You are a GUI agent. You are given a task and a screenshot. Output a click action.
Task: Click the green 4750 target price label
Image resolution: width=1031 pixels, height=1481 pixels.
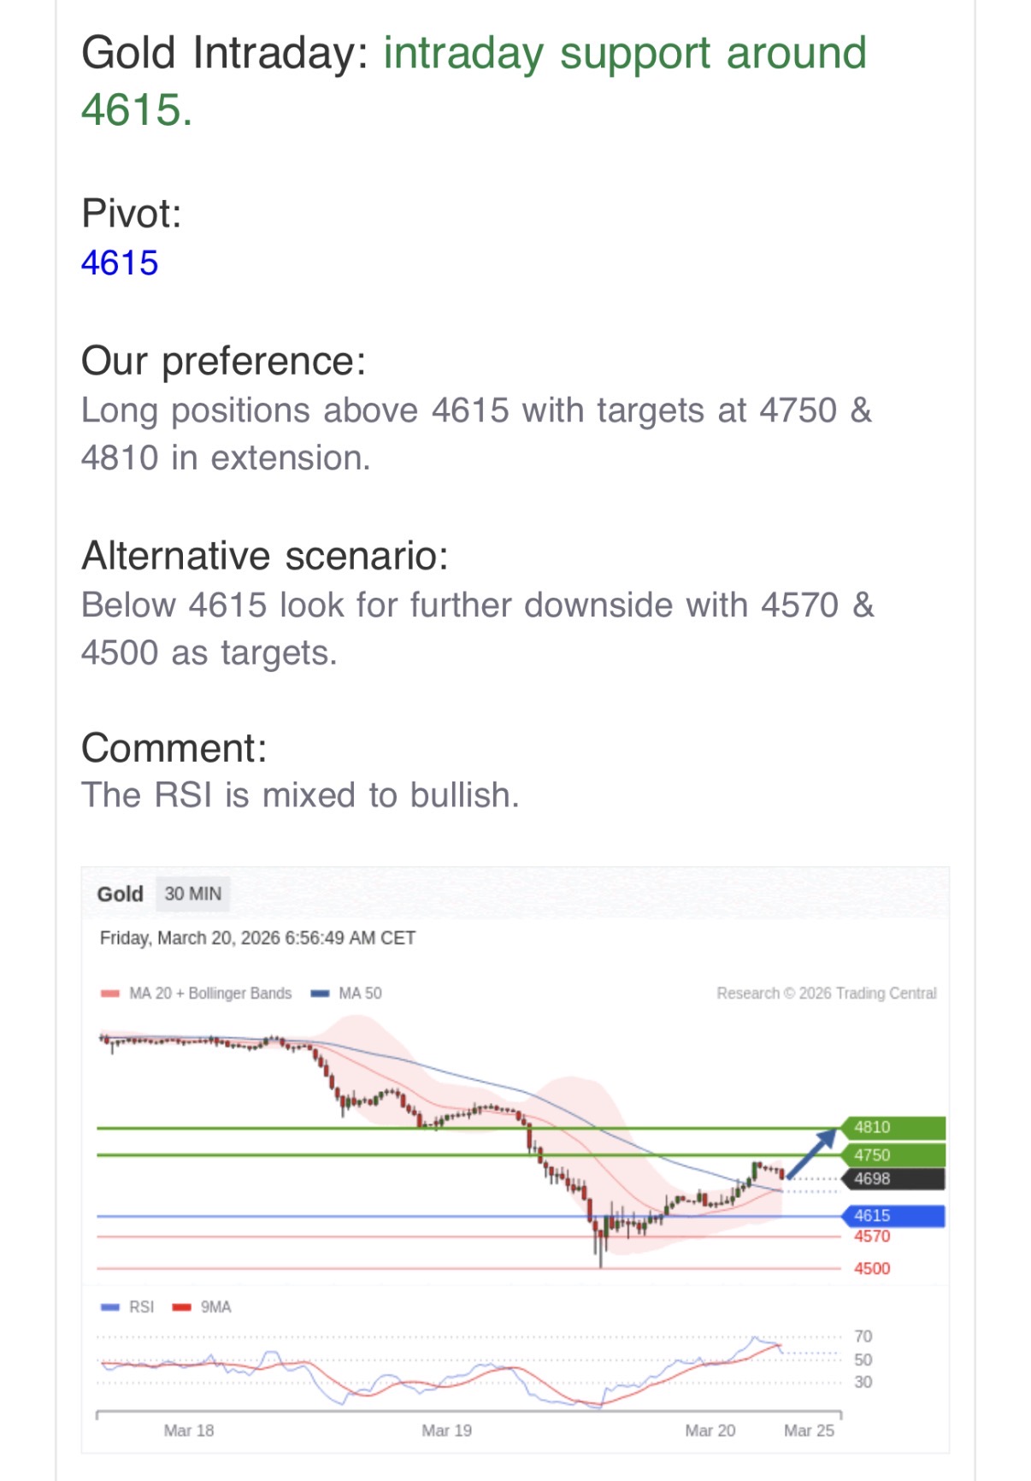[893, 1155]
